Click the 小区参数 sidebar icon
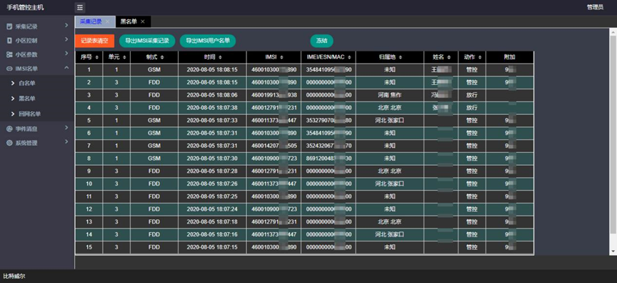The height and width of the screenshot is (283, 617). [x=9, y=55]
